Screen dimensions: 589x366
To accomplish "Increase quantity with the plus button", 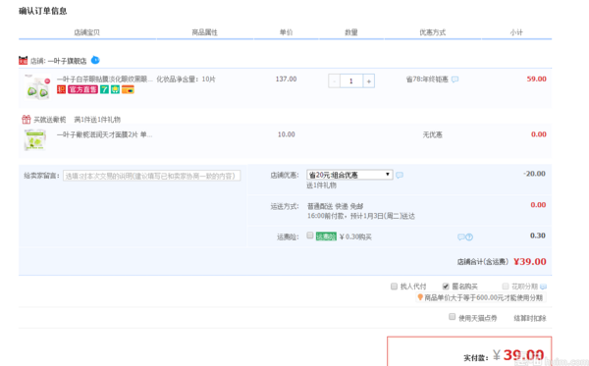I will click(369, 81).
